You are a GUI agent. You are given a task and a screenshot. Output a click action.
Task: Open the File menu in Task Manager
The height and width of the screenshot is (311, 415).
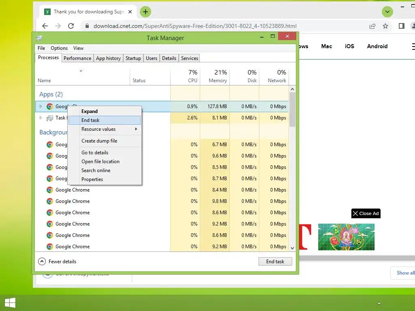(41, 48)
